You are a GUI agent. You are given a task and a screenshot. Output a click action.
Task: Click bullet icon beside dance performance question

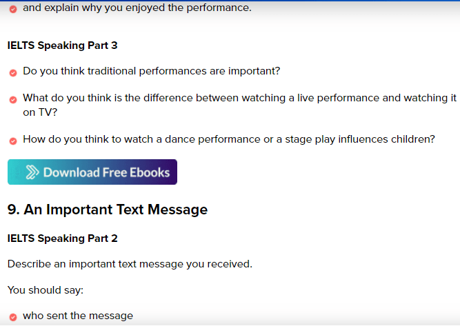click(x=13, y=141)
